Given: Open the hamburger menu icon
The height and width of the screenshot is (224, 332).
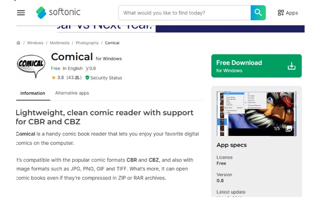Looking at the screenshot, I should [21, 13].
